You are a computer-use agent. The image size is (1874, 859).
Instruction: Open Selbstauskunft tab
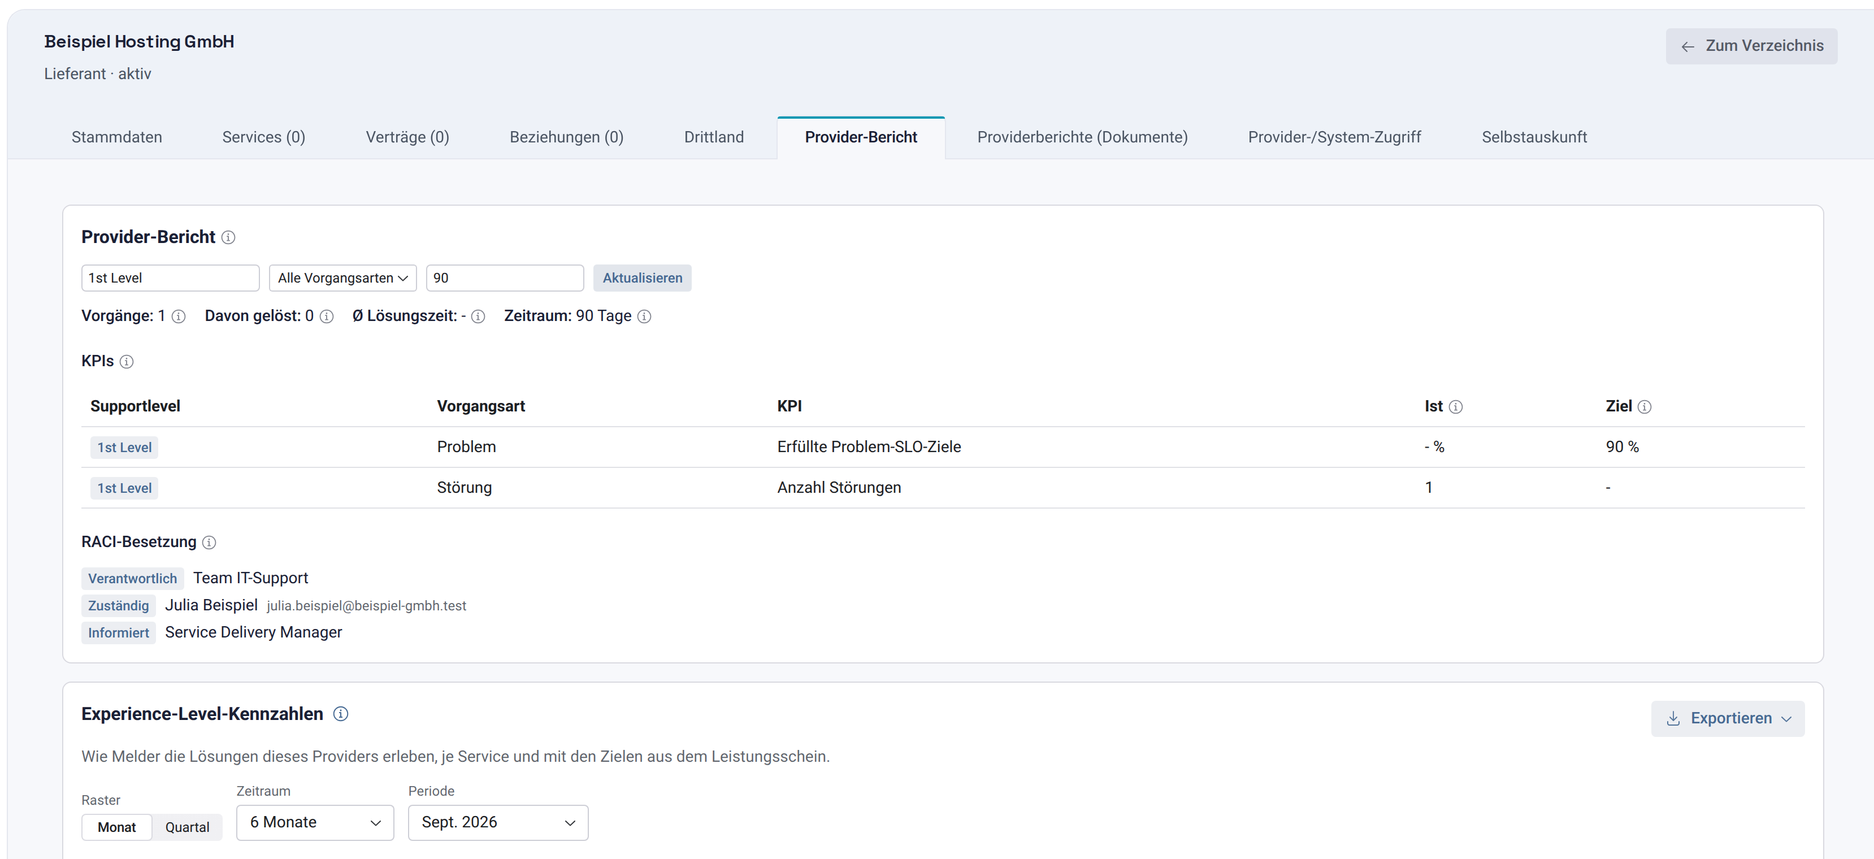coord(1534,137)
